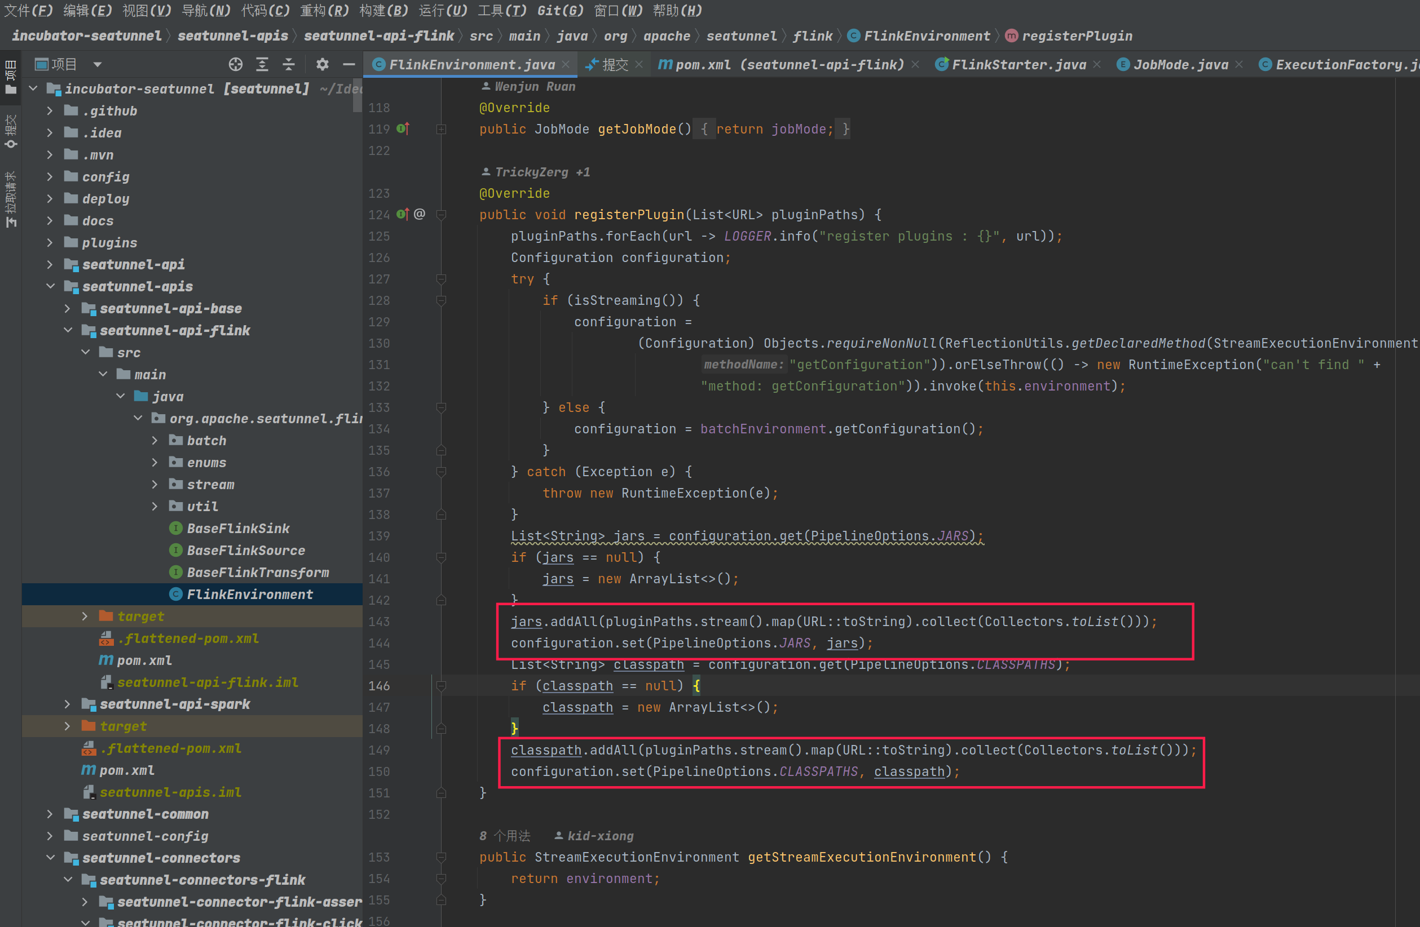
Task: Collapse the seatunnel-apis tree node
Action: click(x=51, y=287)
